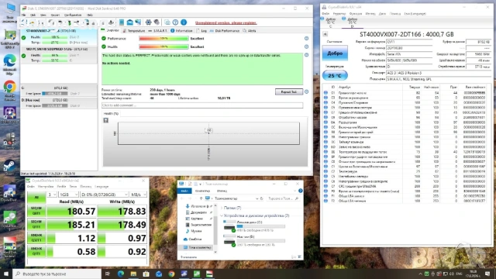Click the All benchmark button in CrystalDiskMark
Image resolution: width=496 pixels, height=279 pixels.
pos(36,198)
